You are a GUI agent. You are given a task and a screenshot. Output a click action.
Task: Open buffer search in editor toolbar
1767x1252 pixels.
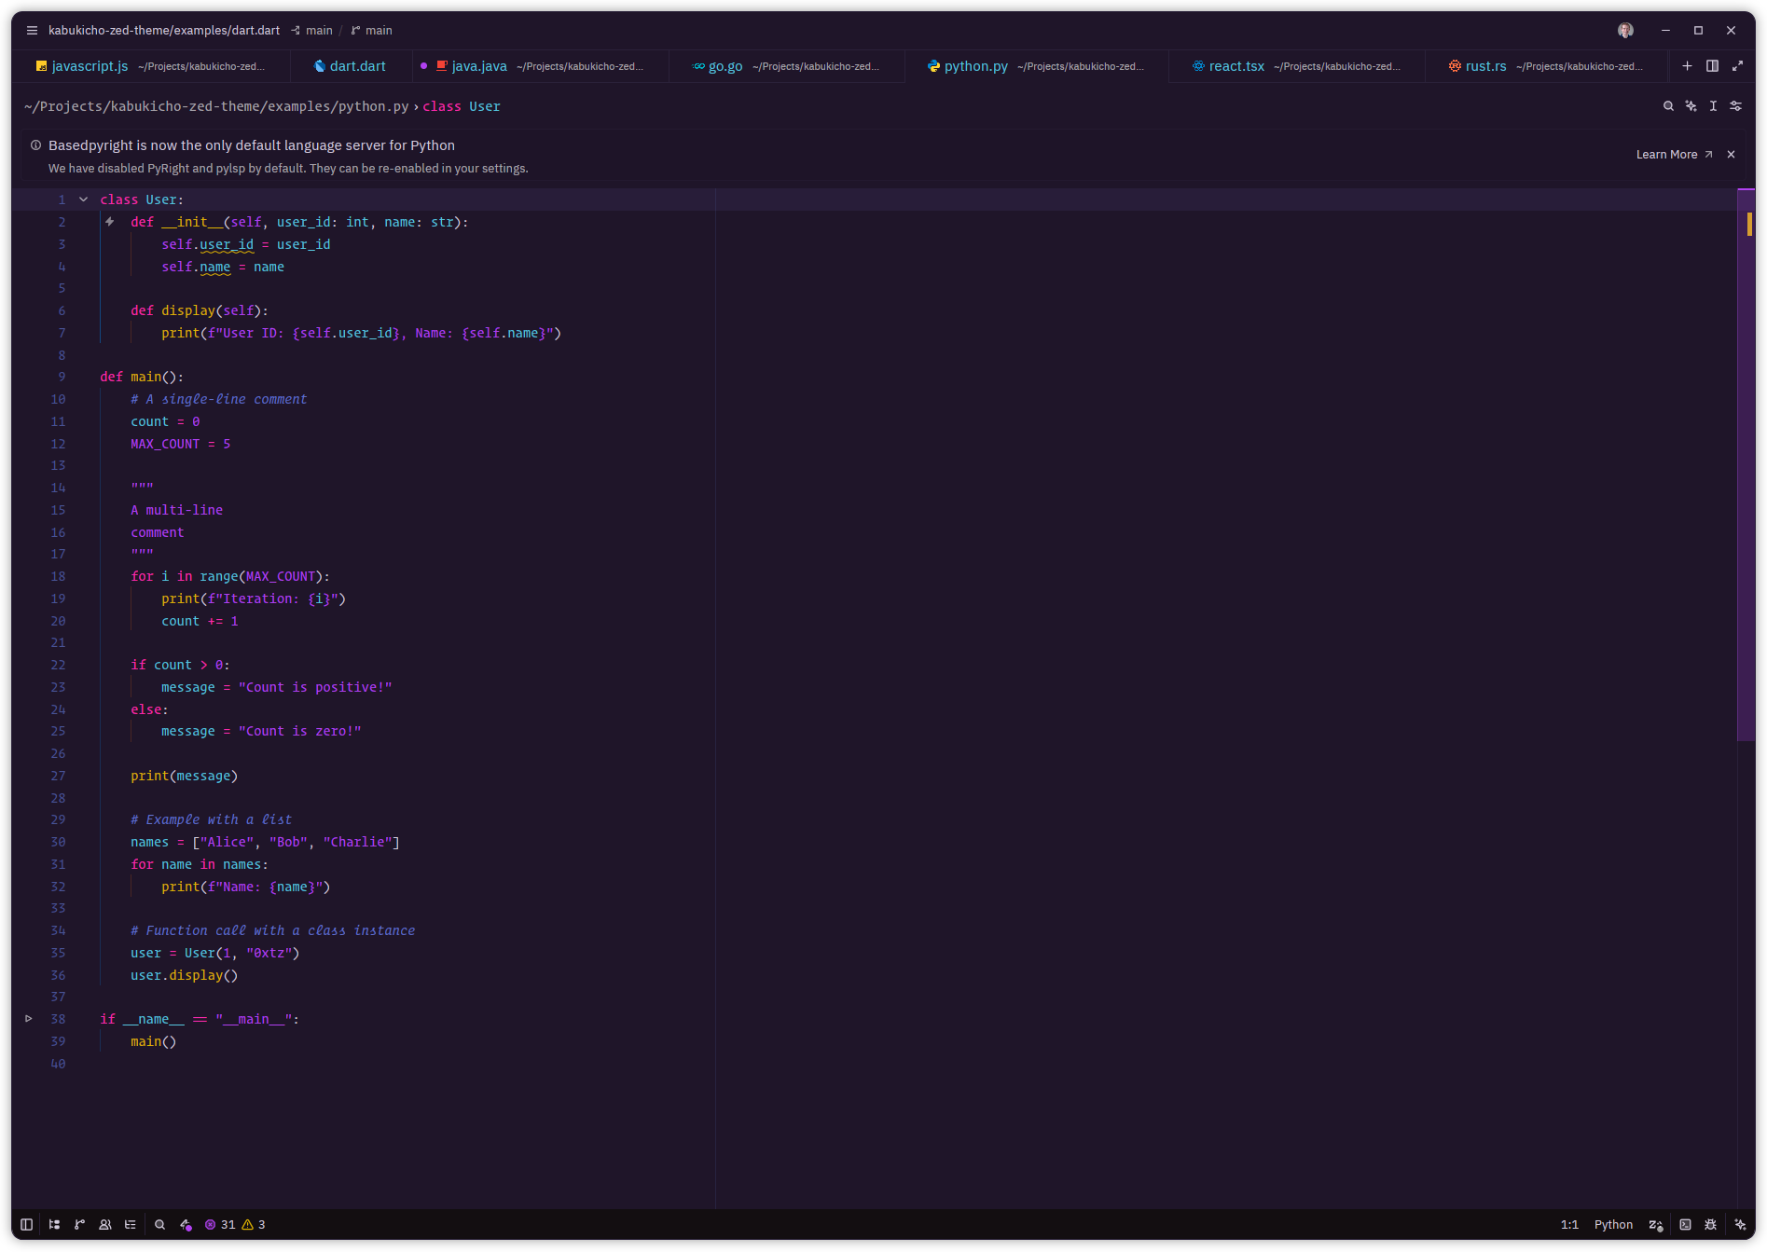coord(1668,106)
